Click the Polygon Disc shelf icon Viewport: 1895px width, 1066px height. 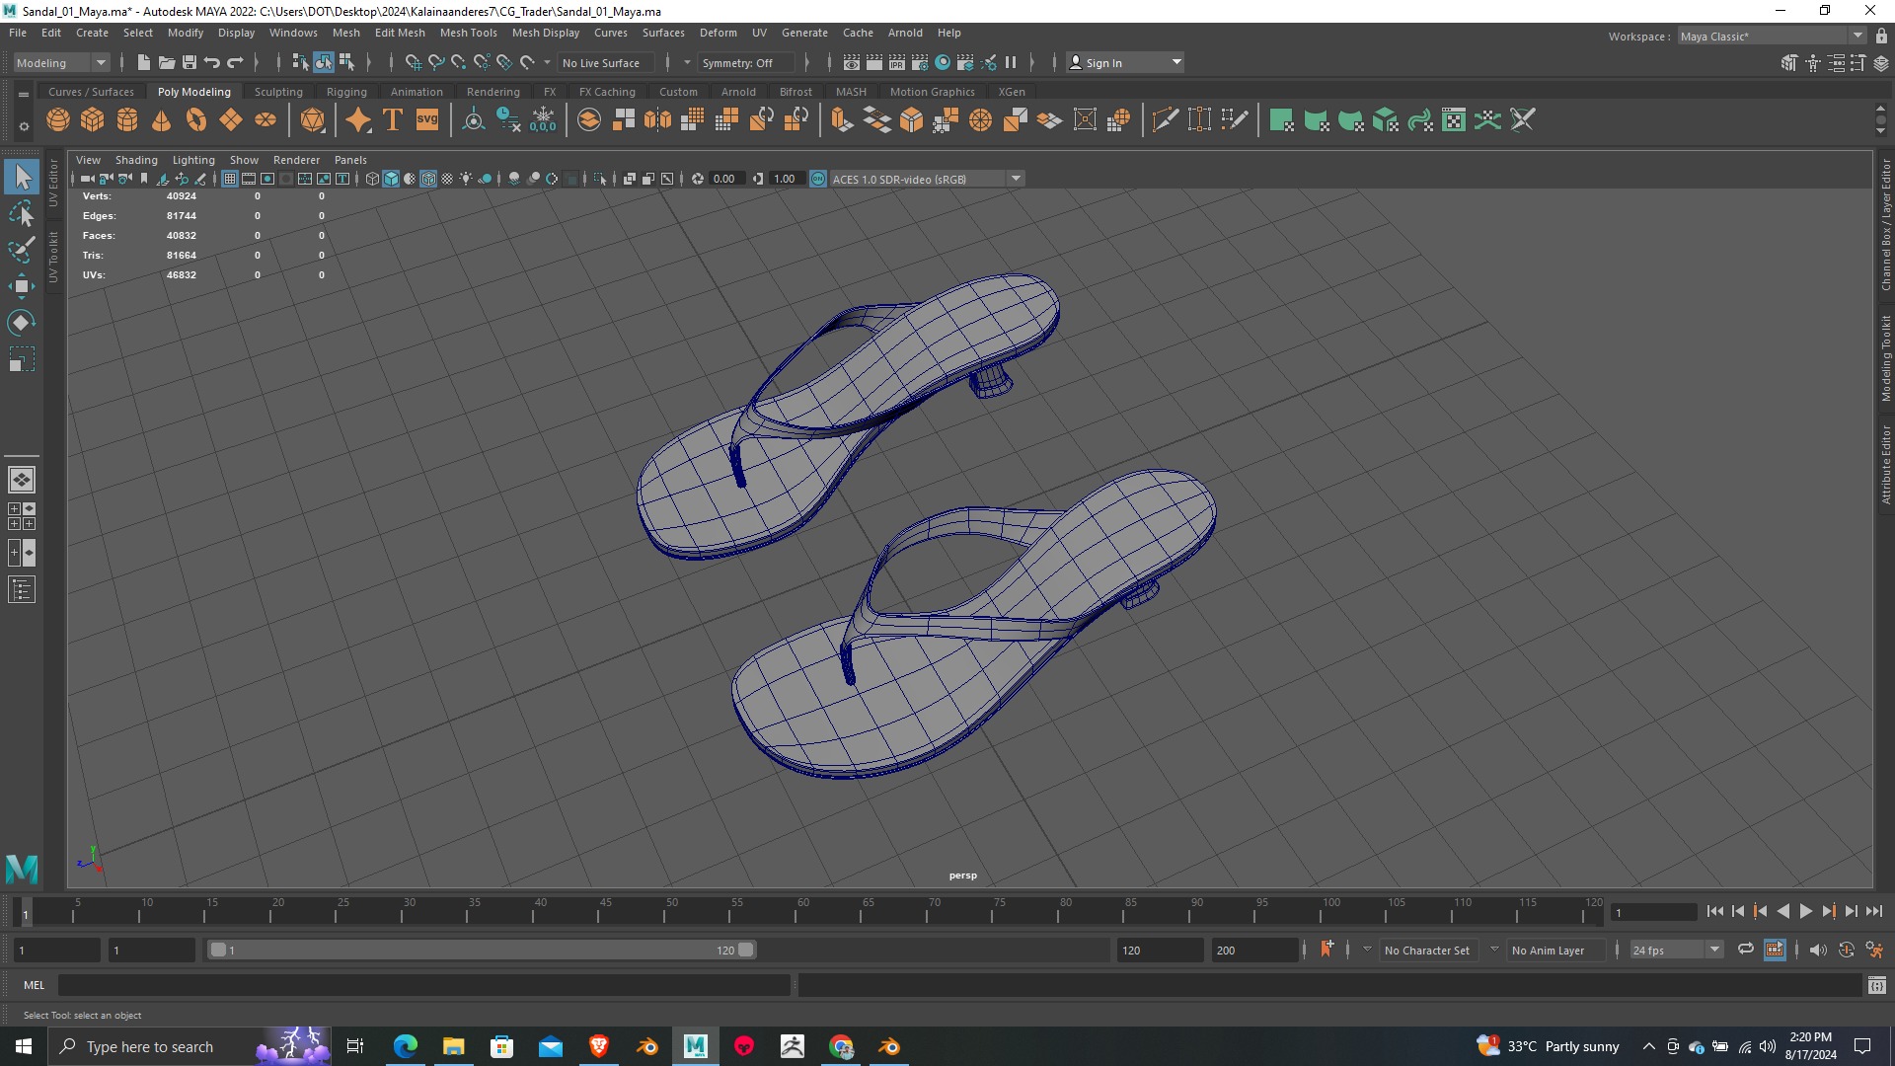[265, 120]
